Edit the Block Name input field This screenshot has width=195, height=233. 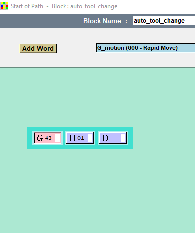tap(164, 21)
